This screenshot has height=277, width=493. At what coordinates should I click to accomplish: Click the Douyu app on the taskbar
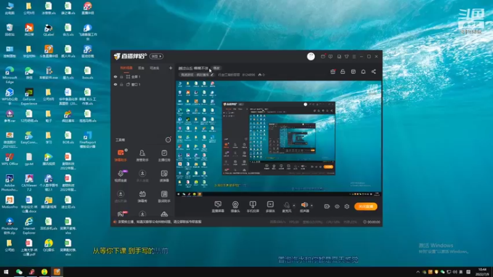coord(57,271)
